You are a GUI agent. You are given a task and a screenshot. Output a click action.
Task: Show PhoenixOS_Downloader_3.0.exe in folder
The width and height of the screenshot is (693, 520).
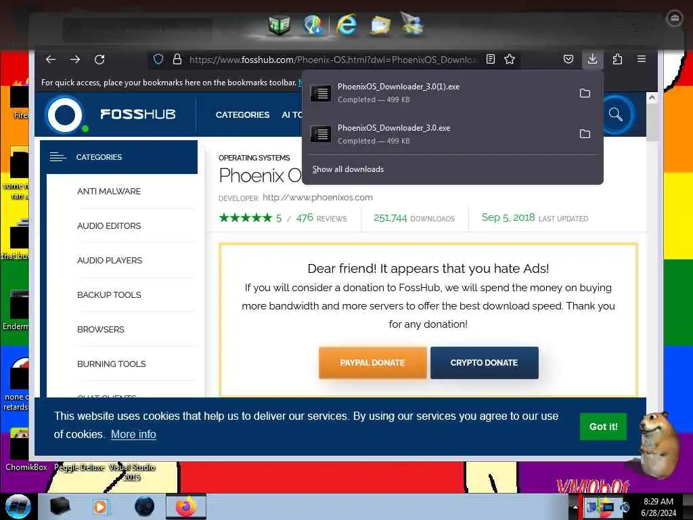point(585,133)
